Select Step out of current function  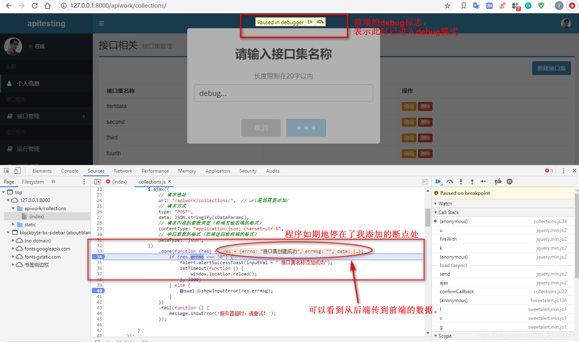click(x=472, y=181)
